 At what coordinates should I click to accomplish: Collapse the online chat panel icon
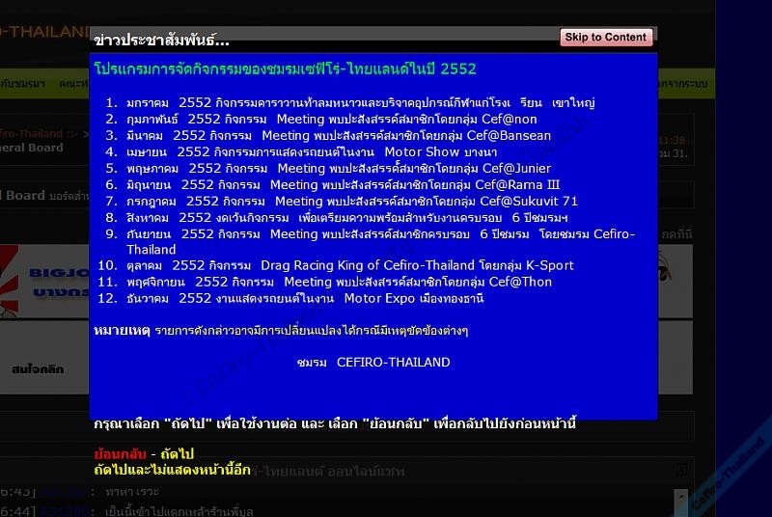681,470
